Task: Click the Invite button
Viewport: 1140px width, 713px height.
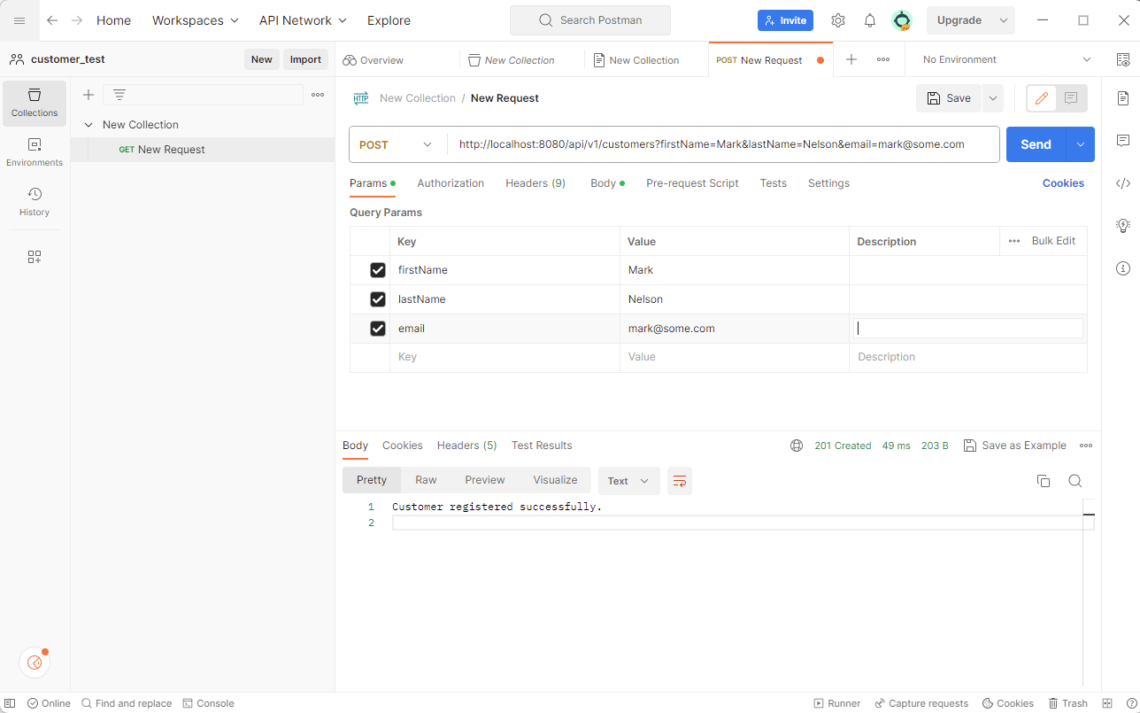Action: [x=785, y=20]
